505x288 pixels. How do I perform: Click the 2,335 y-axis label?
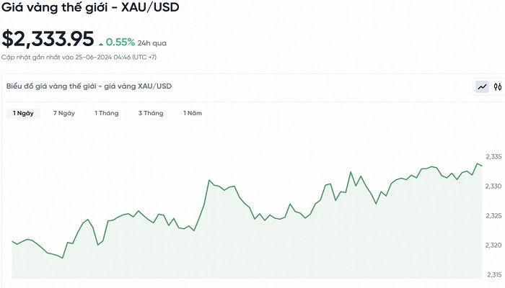(493, 157)
